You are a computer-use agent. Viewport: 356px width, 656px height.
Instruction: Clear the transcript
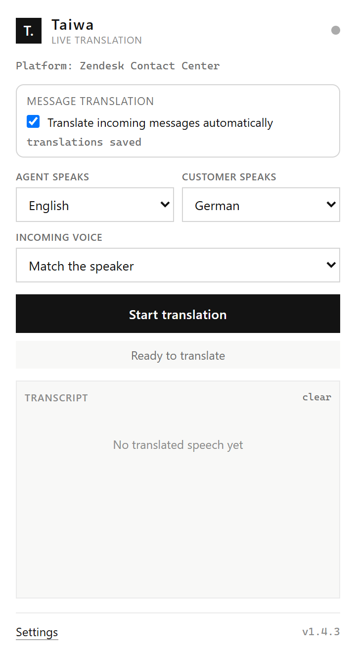317,397
